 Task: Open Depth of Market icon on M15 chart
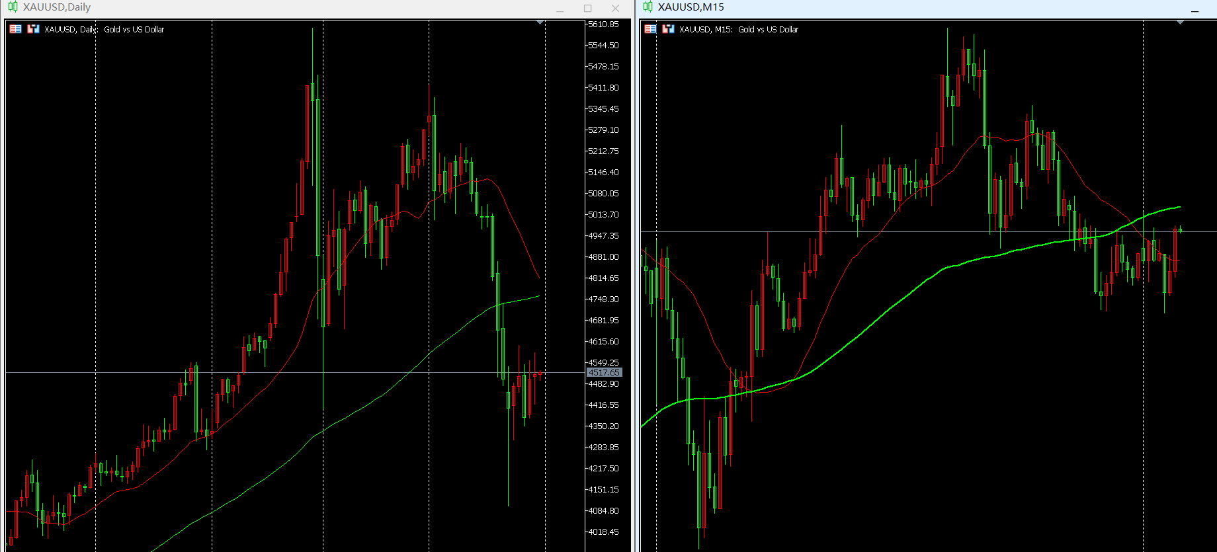click(650, 29)
